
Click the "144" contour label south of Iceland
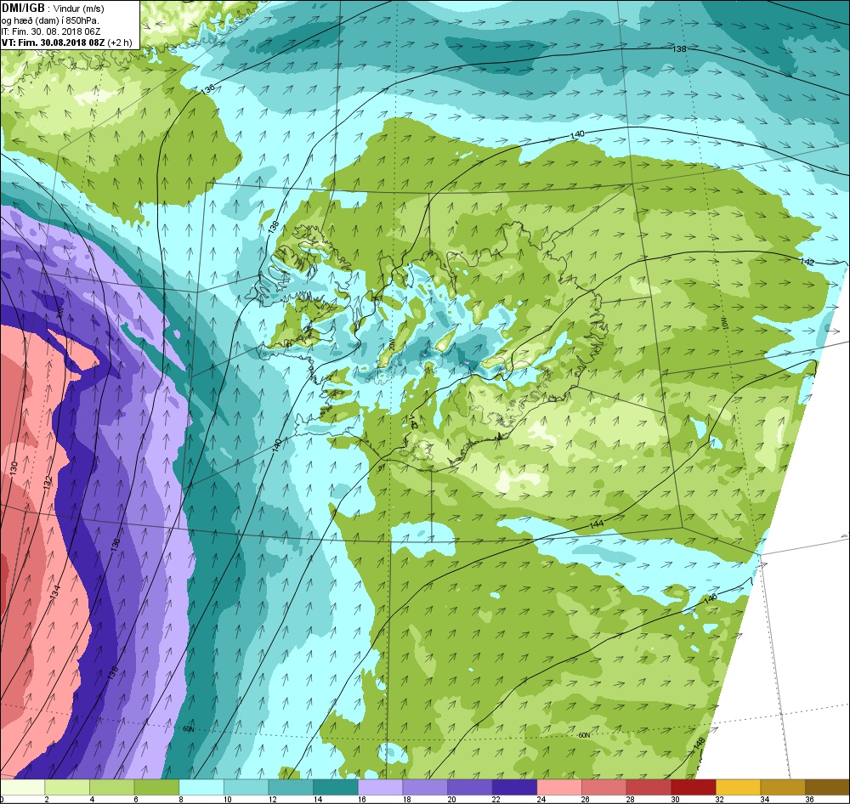(x=597, y=524)
